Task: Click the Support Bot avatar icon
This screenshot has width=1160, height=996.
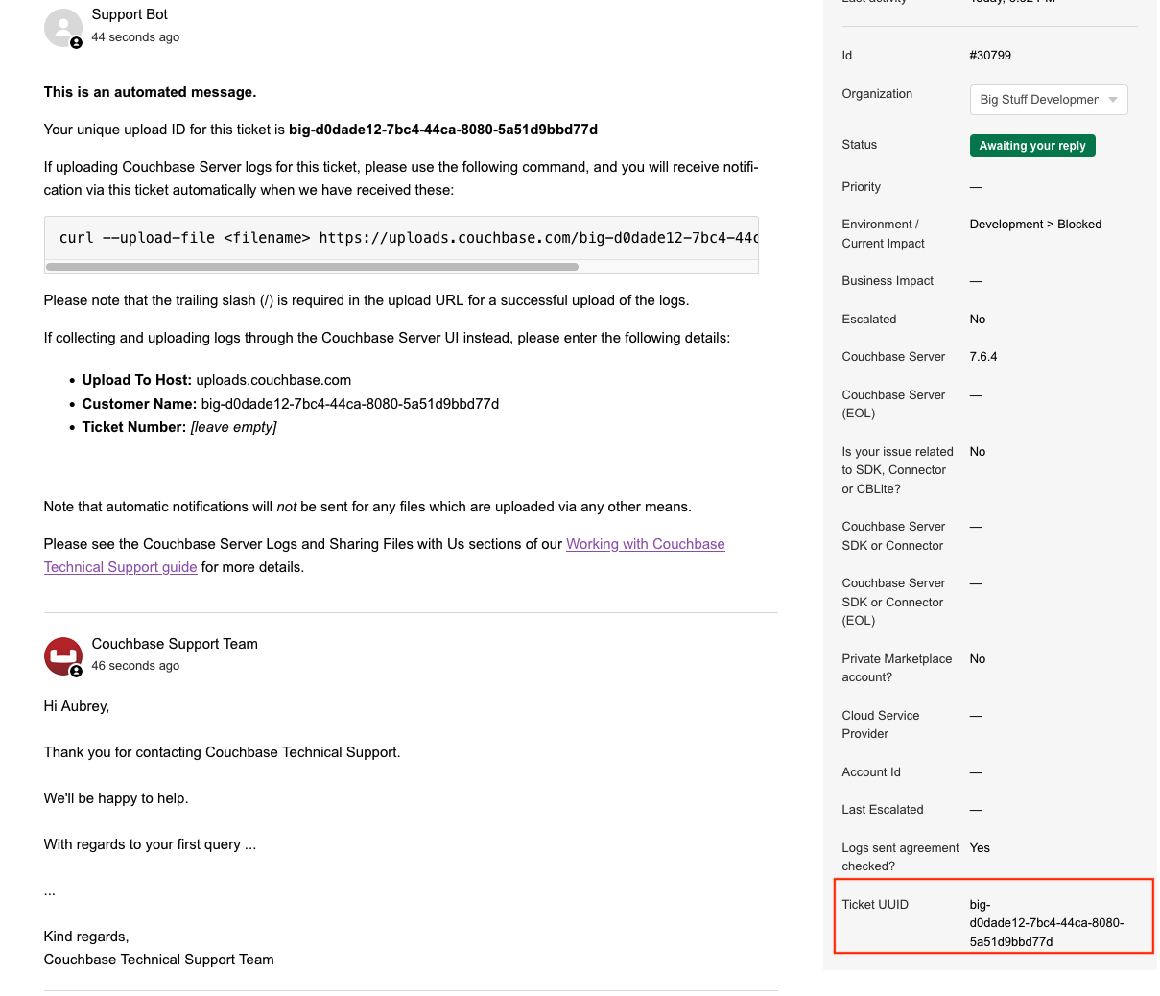Action: [63, 28]
